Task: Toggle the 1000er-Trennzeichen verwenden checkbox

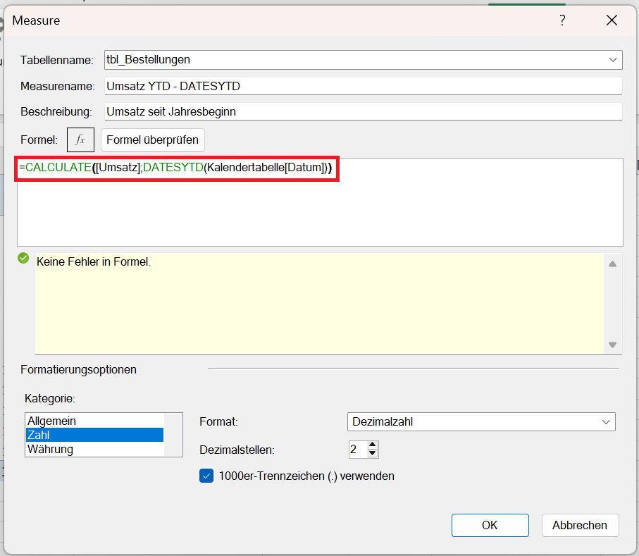Action: pos(206,476)
